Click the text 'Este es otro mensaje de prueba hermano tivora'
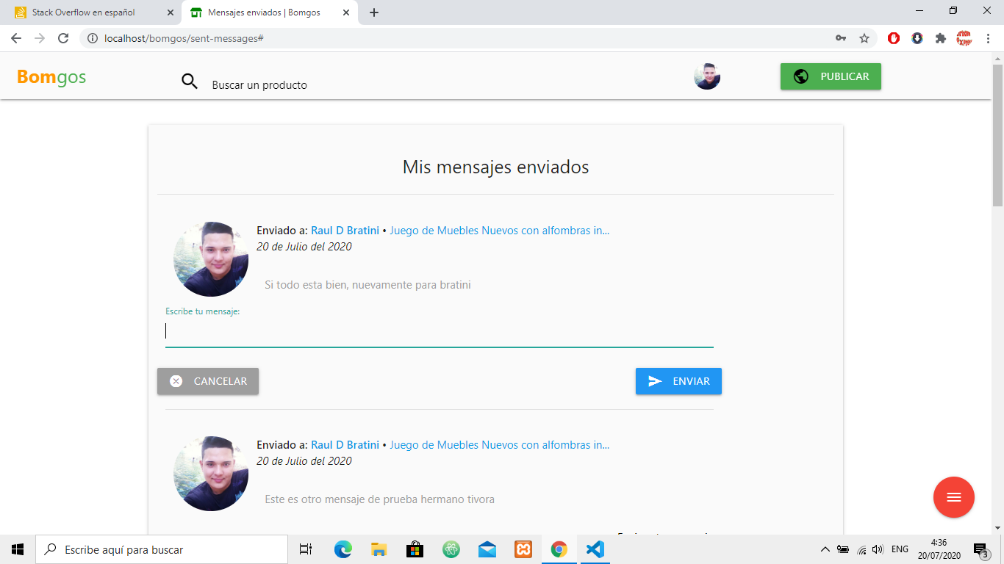This screenshot has width=1004, height=564. coord(379,499)
